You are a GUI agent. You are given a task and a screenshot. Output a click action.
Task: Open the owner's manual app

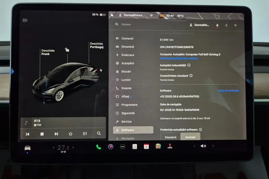click(x=134, y=146)
